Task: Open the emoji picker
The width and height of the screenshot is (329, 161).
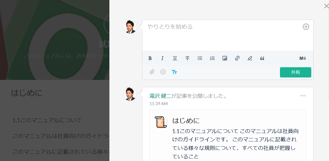Action: click(x=163, y=72)
